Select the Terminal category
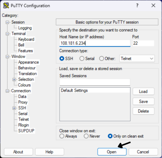This screenshot has width=162, height=158. (x=19, y=34)
